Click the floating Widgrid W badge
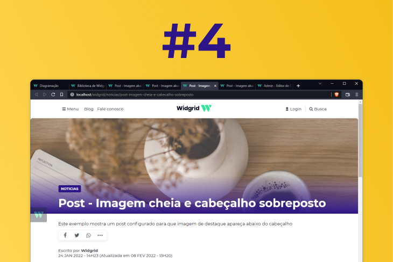The width and height of the screenshot is (393, 262). coord(39,215)
